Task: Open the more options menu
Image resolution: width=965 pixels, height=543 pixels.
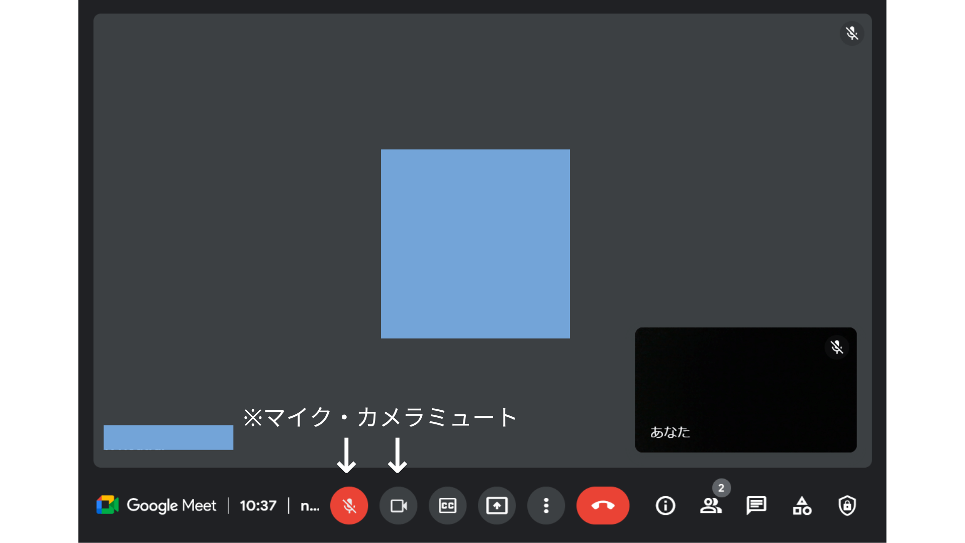Action: 546,506
